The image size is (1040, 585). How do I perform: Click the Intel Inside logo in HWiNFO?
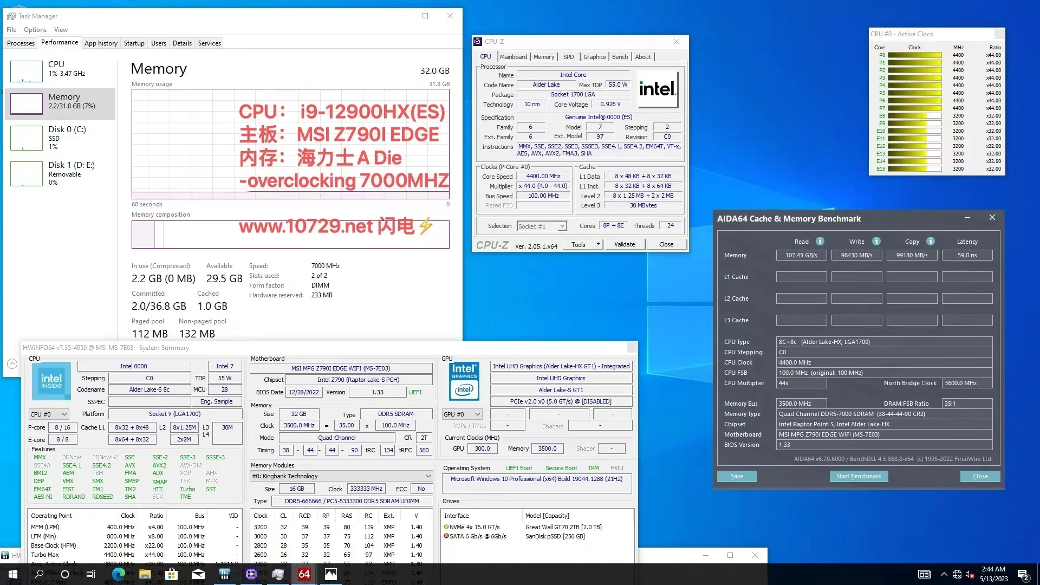[51, 381]
